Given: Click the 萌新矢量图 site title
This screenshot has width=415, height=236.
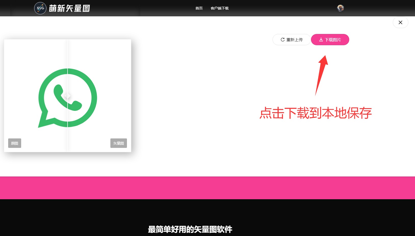Looking at the screenshot, I should click(x=69, y=8).
